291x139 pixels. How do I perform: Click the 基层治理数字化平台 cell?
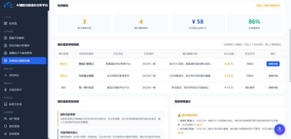coord(118,88)
